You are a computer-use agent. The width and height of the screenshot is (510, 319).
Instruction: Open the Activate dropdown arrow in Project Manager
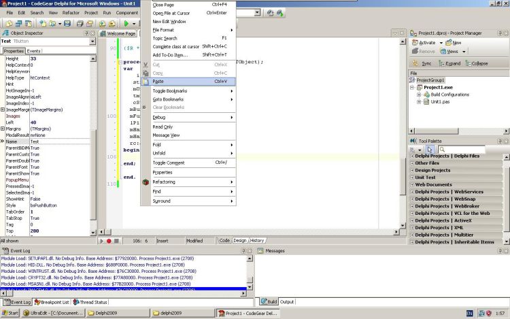(441, 43)
